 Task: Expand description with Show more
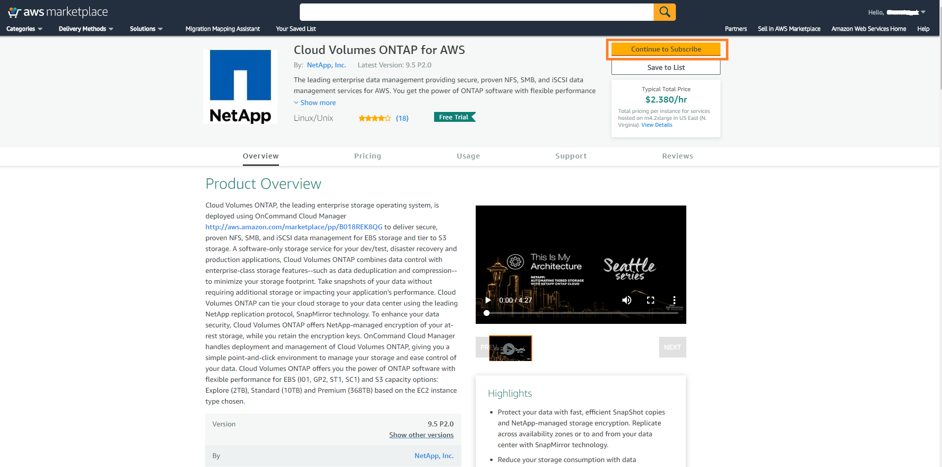[317, 103]
